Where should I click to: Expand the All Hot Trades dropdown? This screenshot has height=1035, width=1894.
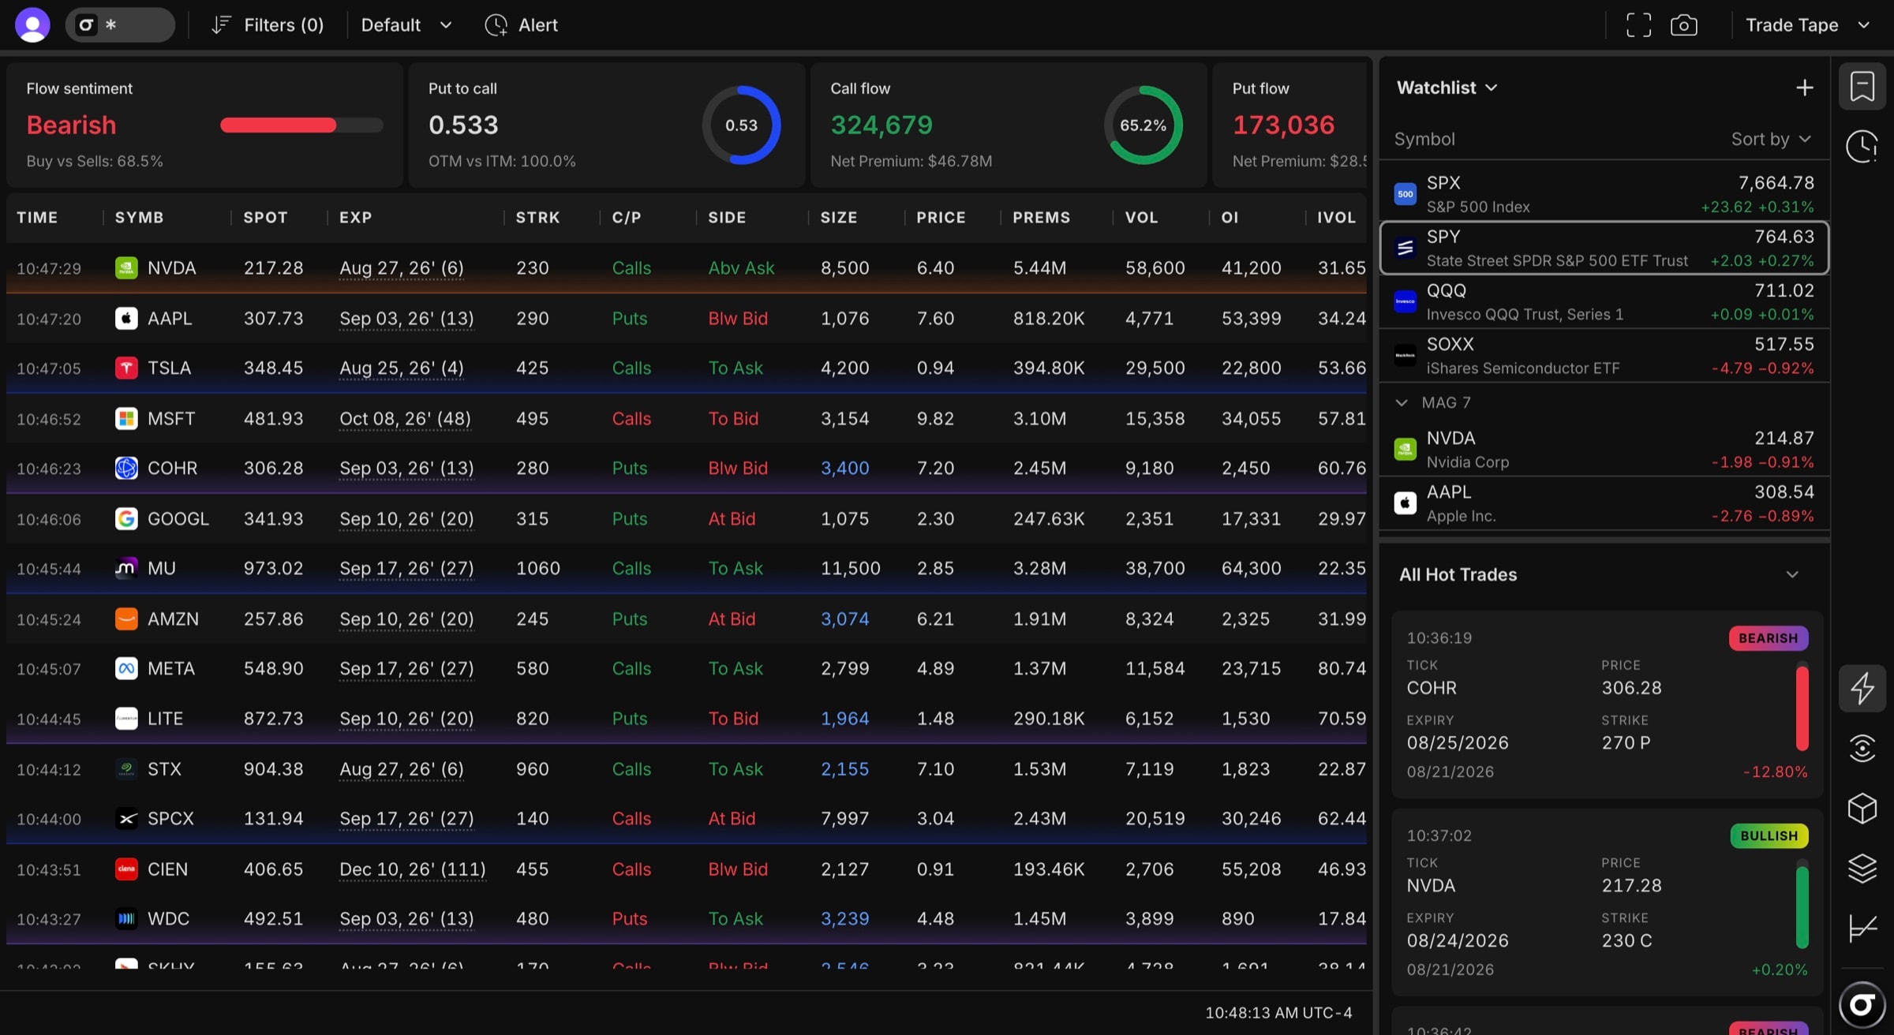pyautogui.click(x=1792, y=574)
